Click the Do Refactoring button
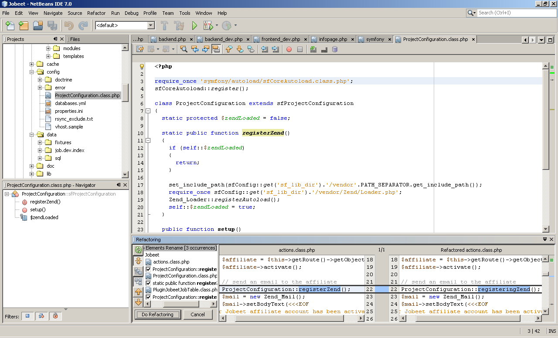 click(x=157, y=314)
